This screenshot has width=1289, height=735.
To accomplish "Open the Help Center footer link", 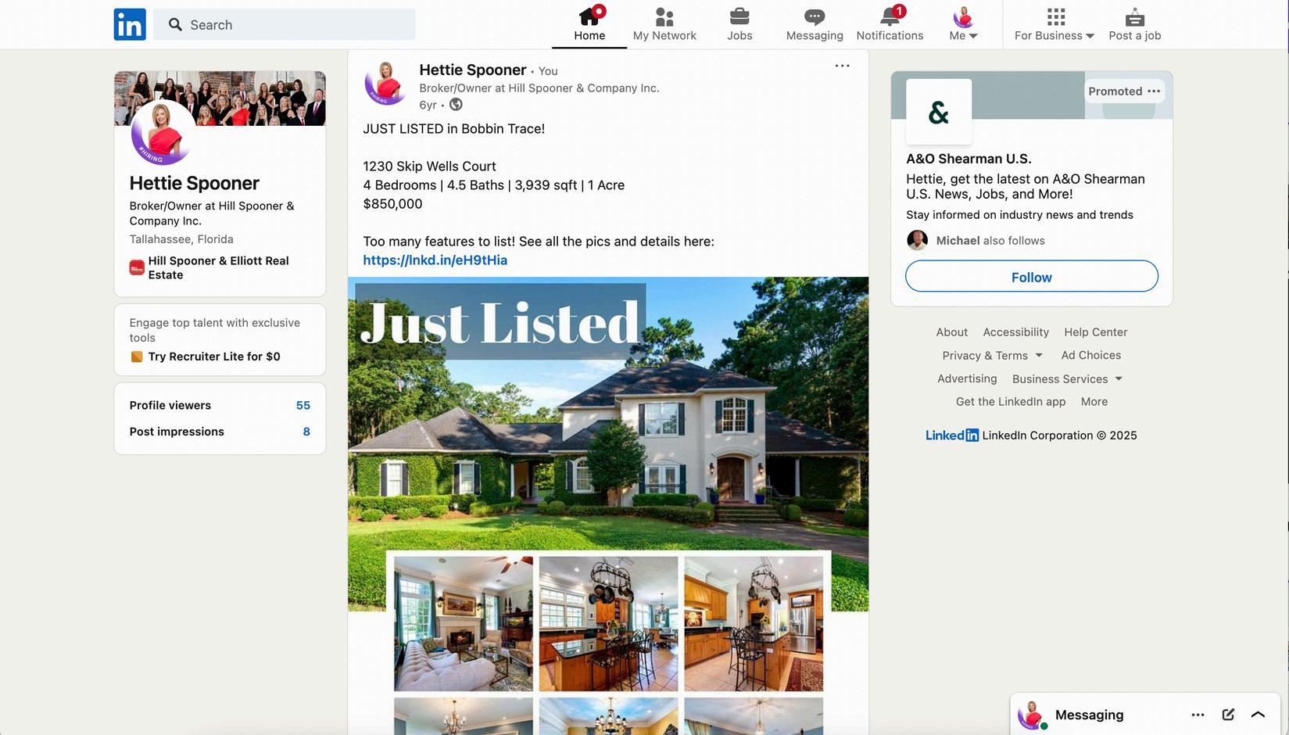I will click(1096, 332).
